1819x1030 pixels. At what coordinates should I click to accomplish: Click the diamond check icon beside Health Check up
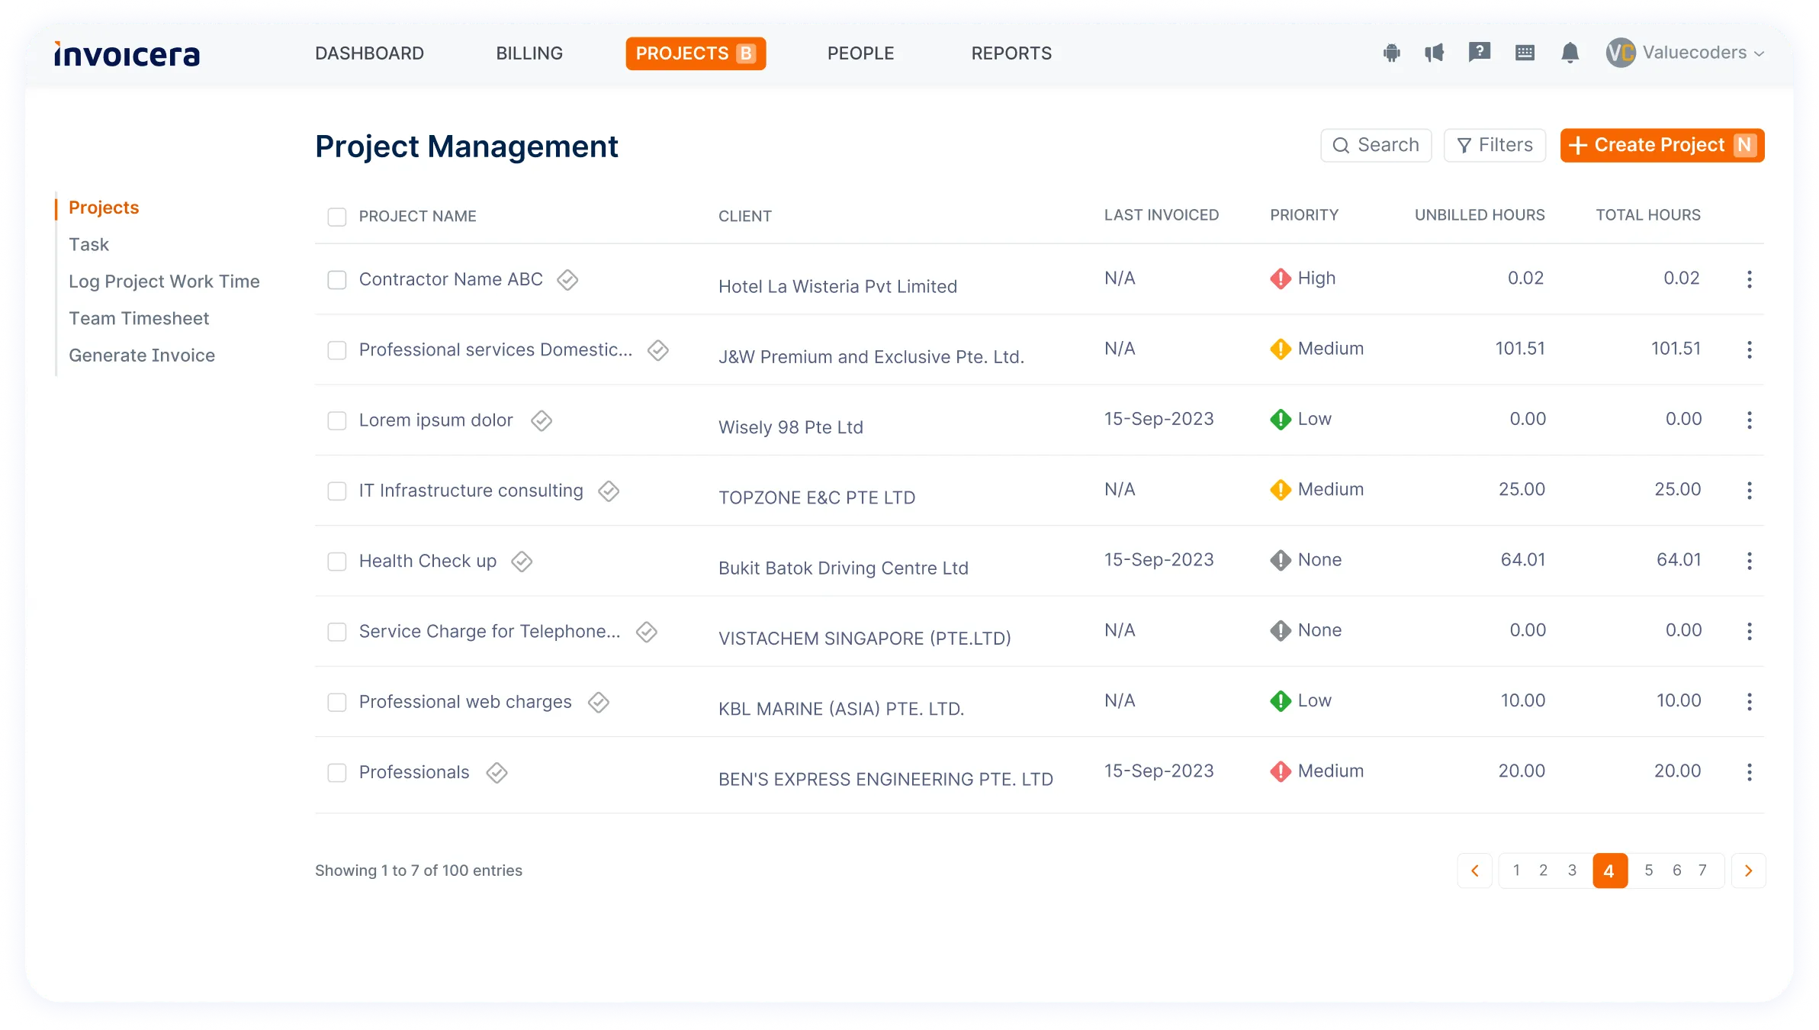tap(522, 562)
